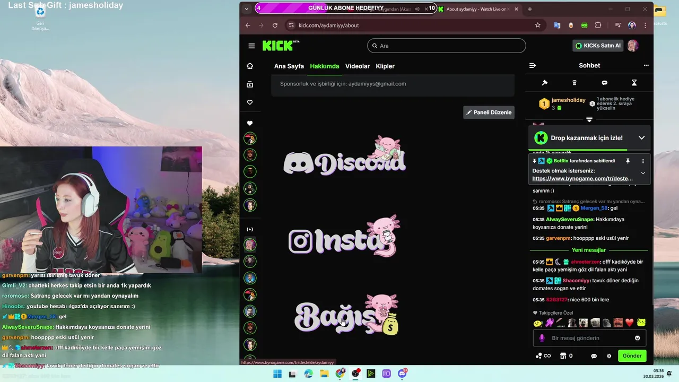Click username Mergen_58 in chat
This screenshot has height=382, width=679.
point(594,209)
